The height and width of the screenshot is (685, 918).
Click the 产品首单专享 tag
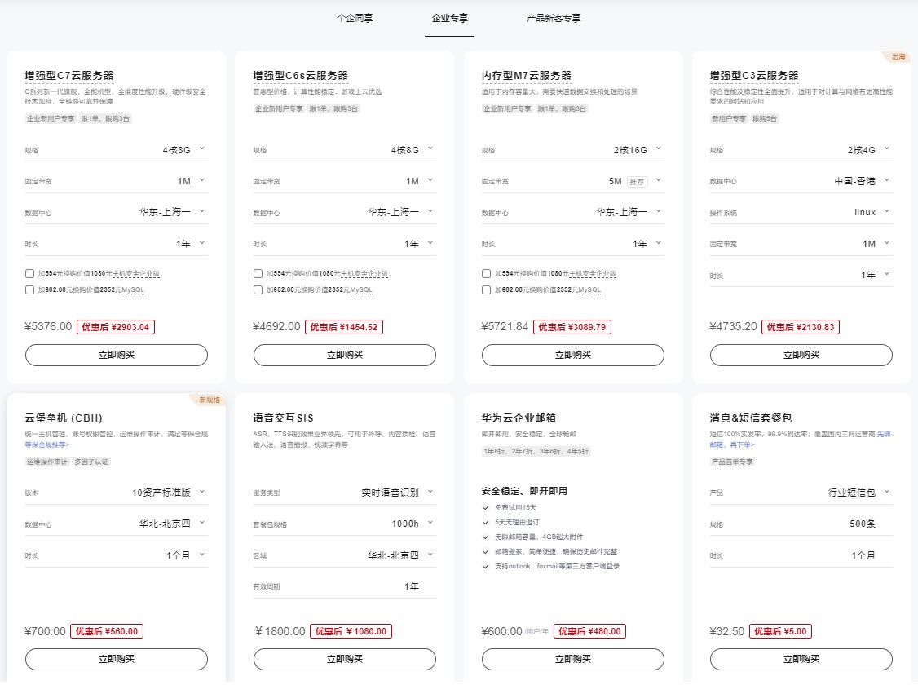pos(732,462)
